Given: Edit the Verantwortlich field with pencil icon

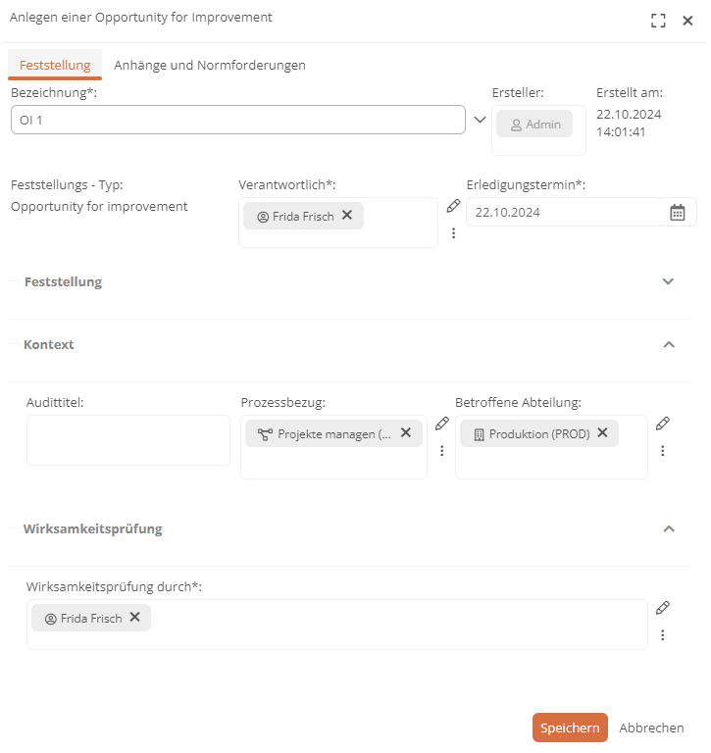Looking at the screenshot, I should point(453,206).
